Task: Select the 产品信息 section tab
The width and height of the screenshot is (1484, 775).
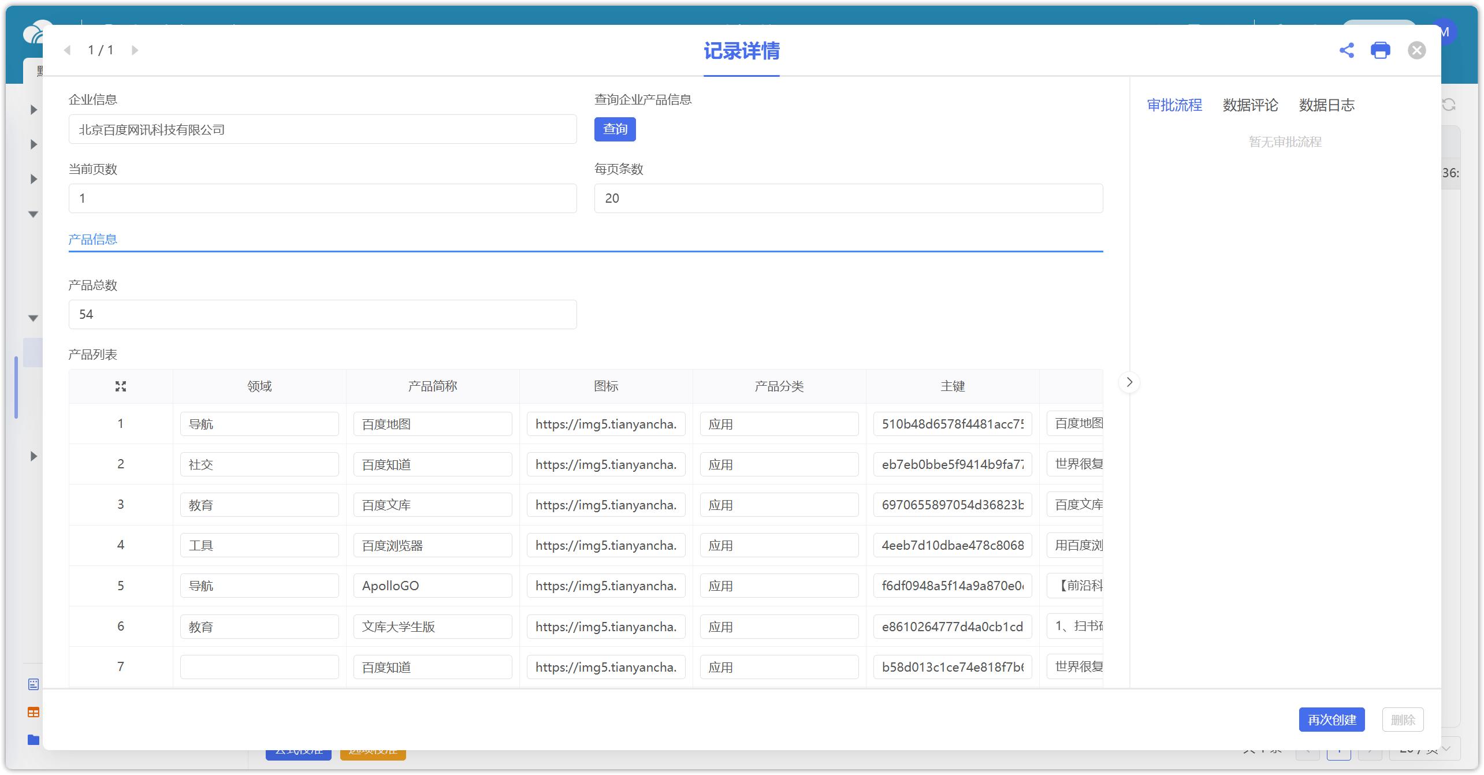Action: coord(92,239)
